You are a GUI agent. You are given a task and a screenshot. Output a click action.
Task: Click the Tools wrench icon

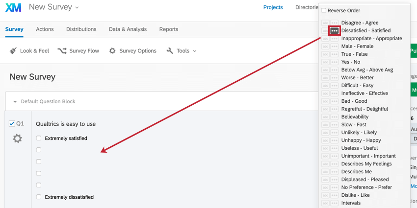coord(170,51)
